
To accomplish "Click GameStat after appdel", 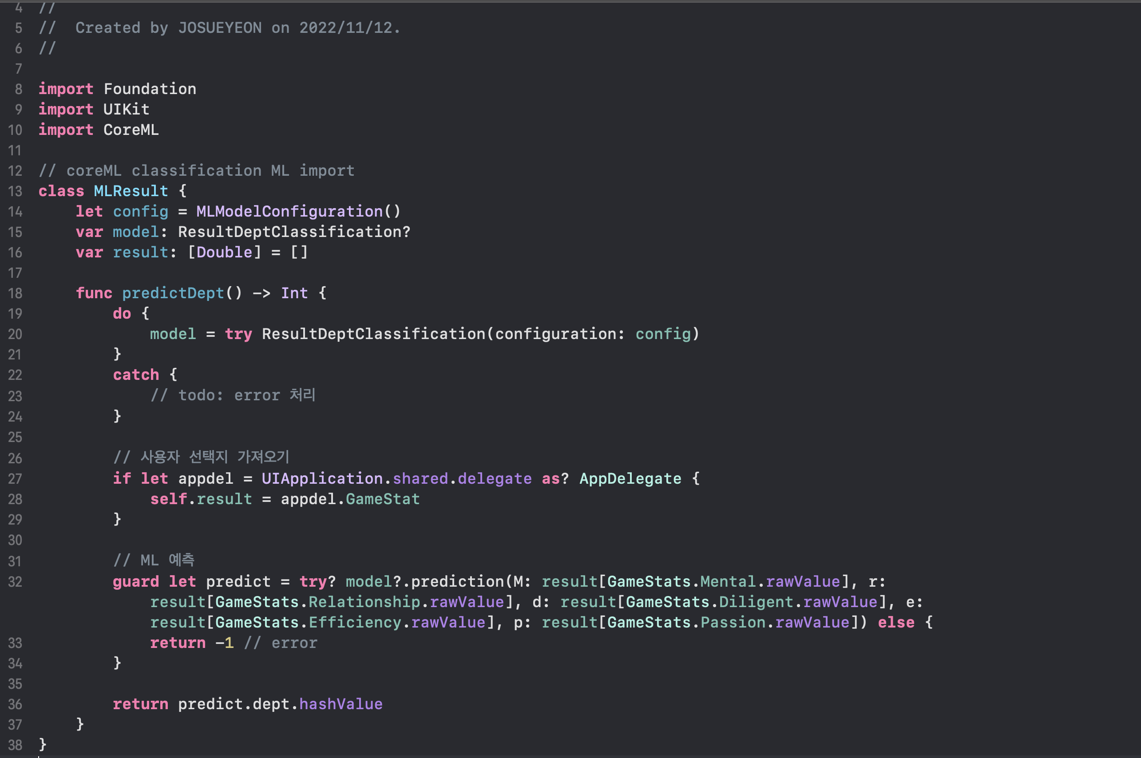I will point(382,499).
